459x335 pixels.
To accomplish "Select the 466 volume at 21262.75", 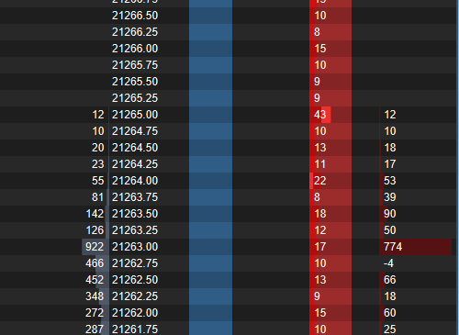I will pyautogui.click(x=95, y=263).
